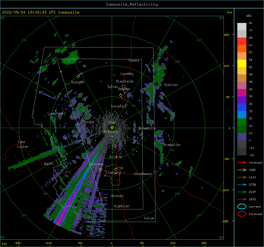Pick the bright yellow swatch below 54

242,63
